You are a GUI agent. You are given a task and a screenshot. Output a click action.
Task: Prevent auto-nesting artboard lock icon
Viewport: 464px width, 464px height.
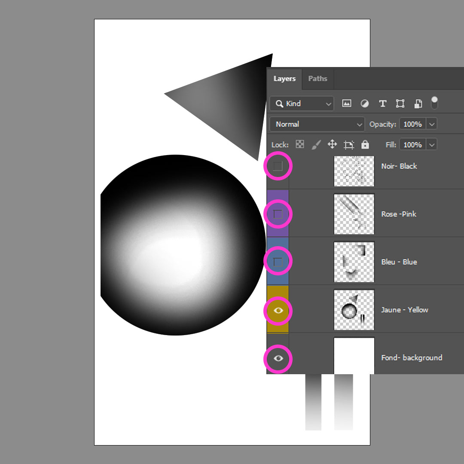(349, 145)
